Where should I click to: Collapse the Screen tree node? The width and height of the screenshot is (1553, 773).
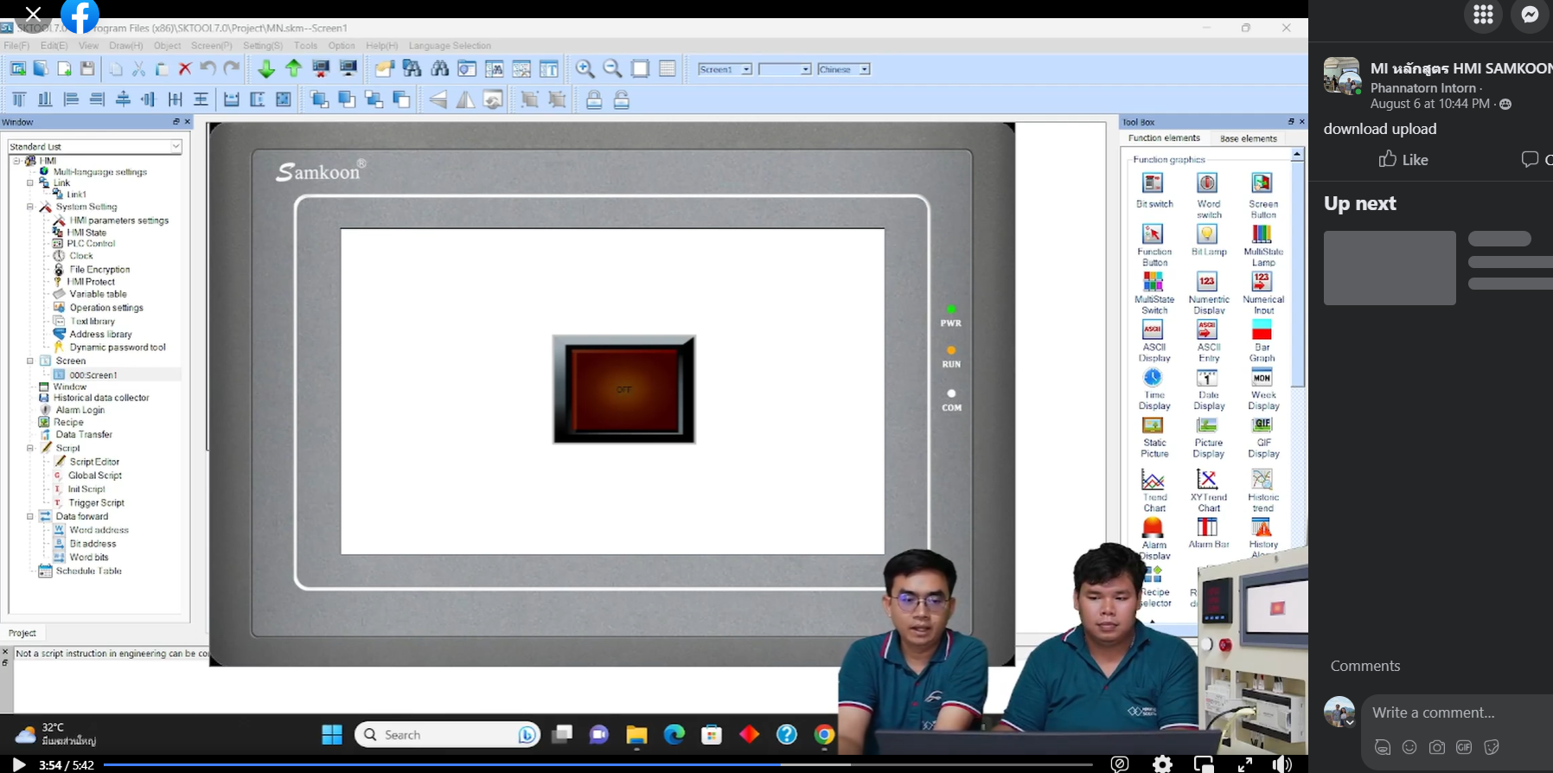coord(30,361)
